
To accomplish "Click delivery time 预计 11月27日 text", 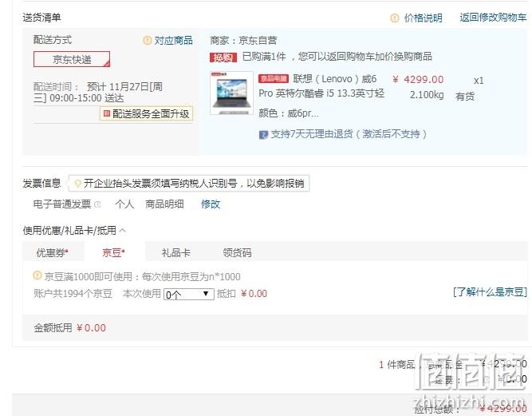I will 98,93.
